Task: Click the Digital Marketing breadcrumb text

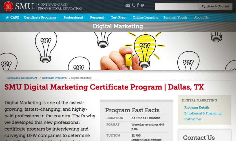Action: point(81,78)
